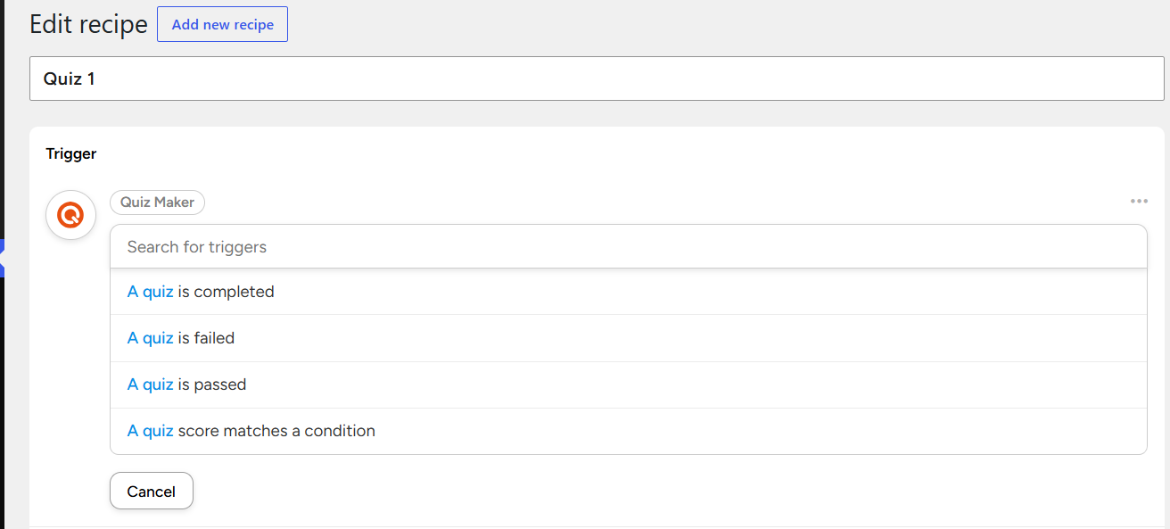Click blue 'A quiz' text in score condition option
This screenshot has height=529, width=1170.
coord(150,431)
